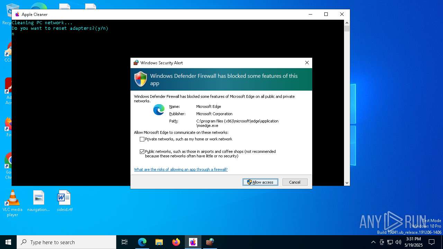Screen dimensions: 443x249
Task: Select the VLC media player desktop icon
Action: (12, 204)
